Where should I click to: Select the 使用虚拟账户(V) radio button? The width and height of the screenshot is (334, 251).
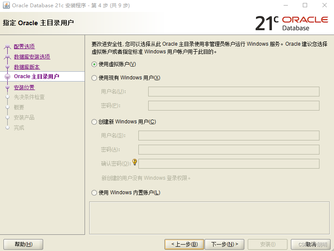pyautogui.click(x=94, y=64)
